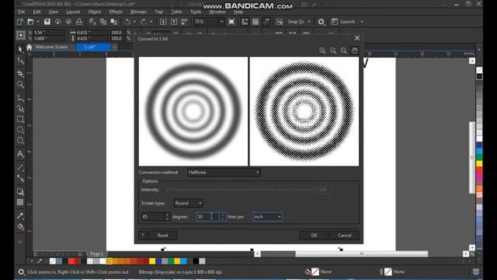Select the Pick tool in toolbox
This screenshot has width=497, height=280.
[x=20, y=49]
